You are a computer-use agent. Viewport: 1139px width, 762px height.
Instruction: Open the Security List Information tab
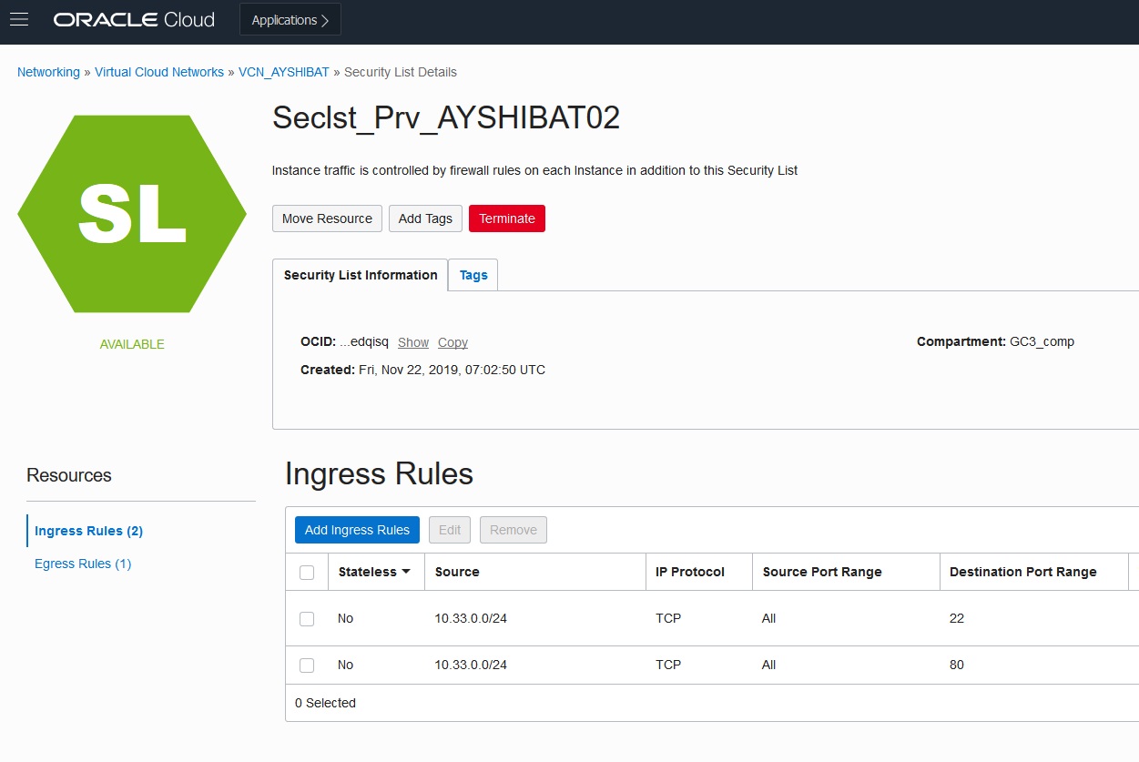click(x=361, y=275)
